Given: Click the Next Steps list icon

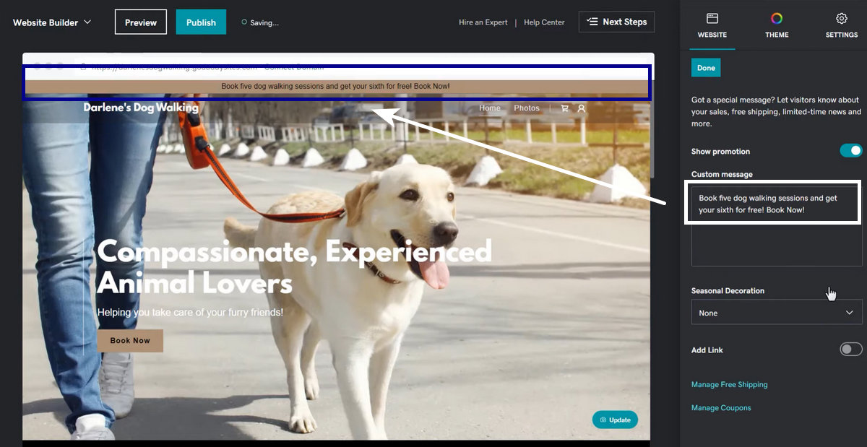Looking at the screenshot, I should click(x=592, y=22).
